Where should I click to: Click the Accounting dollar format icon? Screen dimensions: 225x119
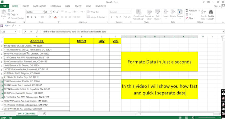click(112, 17)
